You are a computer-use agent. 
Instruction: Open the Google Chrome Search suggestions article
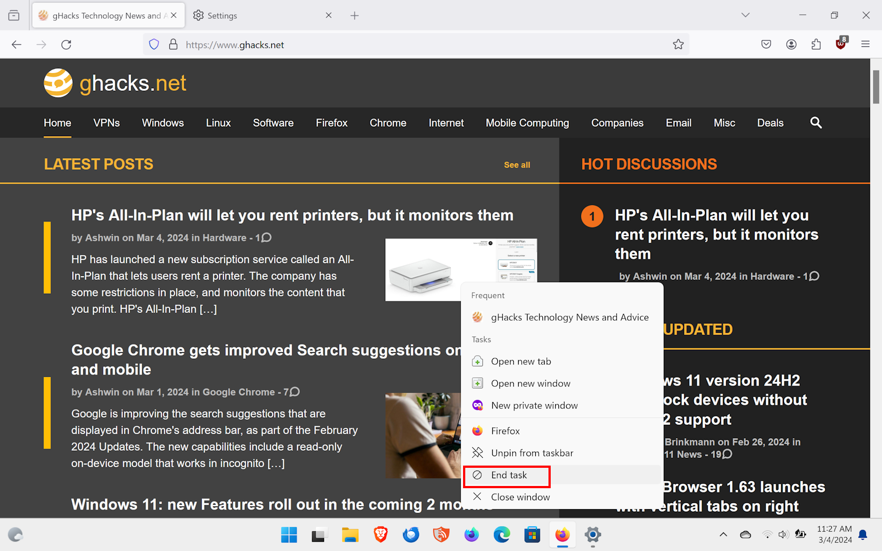pos(266,360)
